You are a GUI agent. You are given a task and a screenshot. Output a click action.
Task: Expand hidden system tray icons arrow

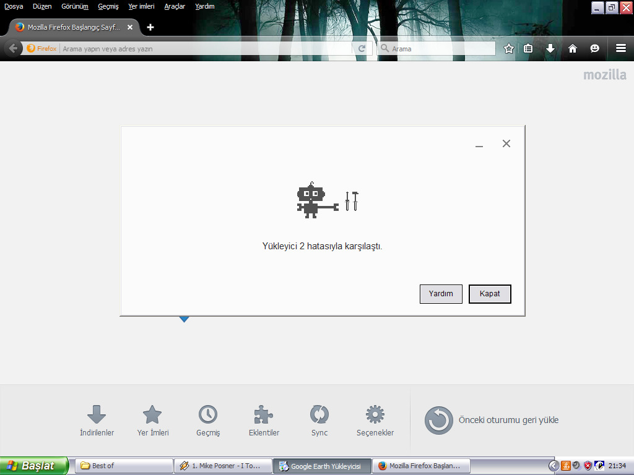(554, 466)
